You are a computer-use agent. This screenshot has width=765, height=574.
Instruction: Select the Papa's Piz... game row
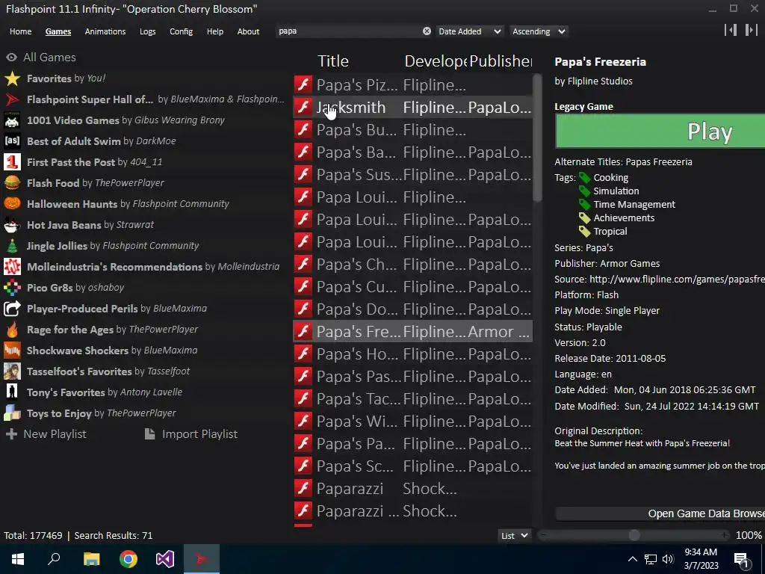point(412,85)
